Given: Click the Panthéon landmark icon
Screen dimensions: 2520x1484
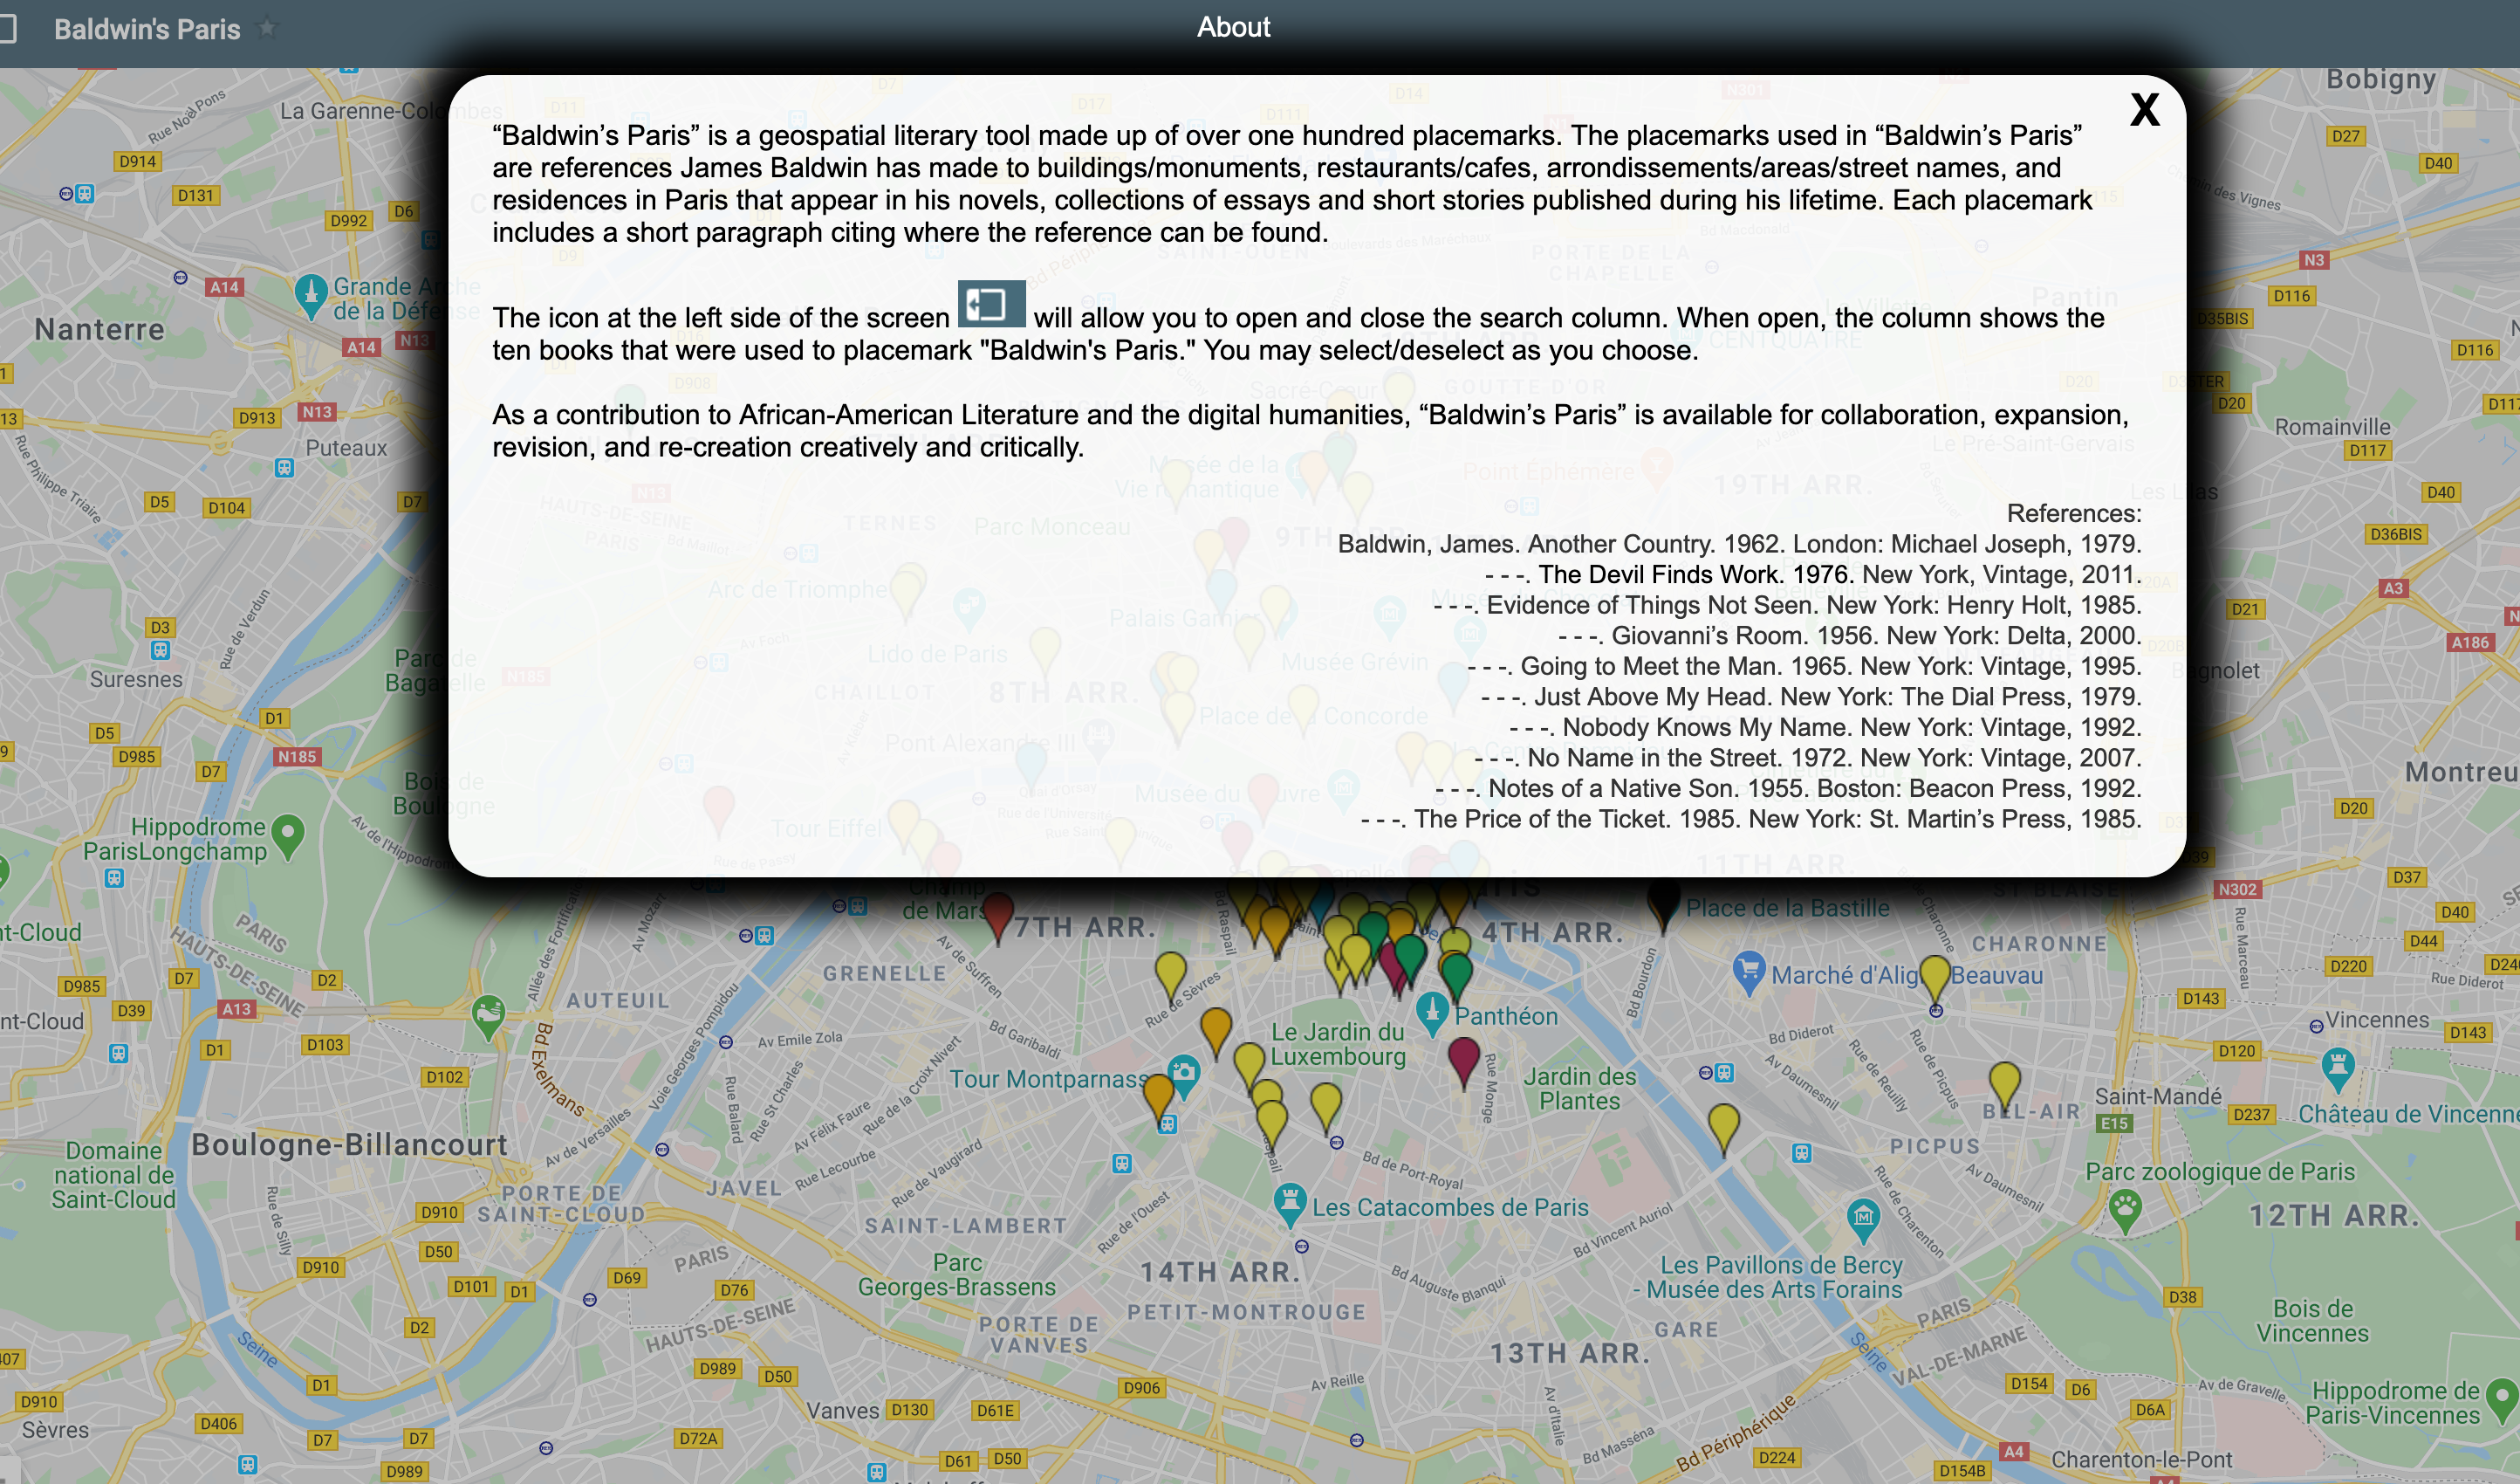Looking at the screenshot, I should point(1432,1013).
